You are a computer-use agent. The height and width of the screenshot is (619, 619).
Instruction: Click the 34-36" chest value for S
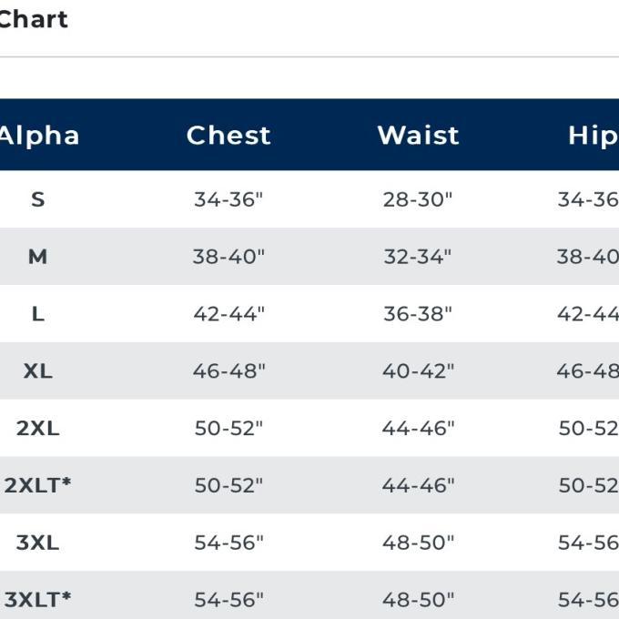click(x=228, y=199)
